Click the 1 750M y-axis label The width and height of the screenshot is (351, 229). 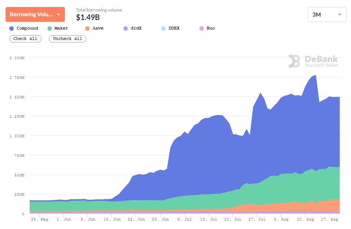17,78
